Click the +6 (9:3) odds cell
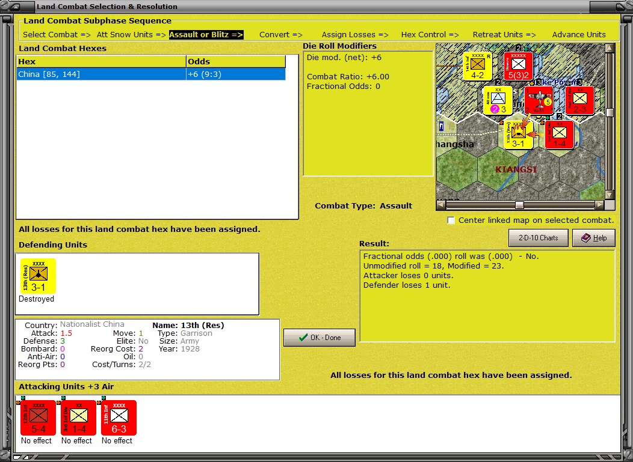Viewport: 633px width, 462px height. coord(236,74)
